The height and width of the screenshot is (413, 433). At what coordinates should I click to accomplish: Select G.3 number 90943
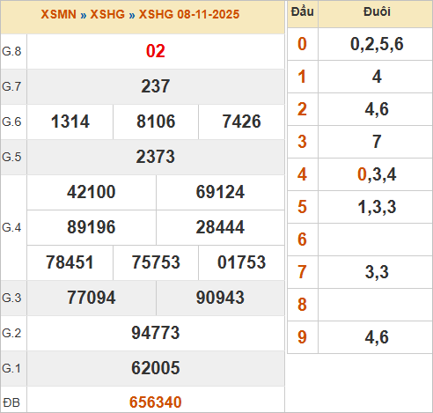tap(220, 298)
